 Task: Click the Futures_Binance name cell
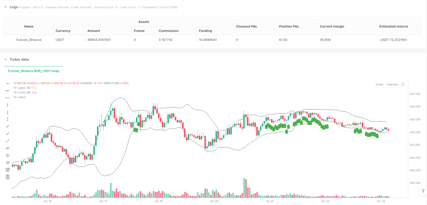point(29,40)
